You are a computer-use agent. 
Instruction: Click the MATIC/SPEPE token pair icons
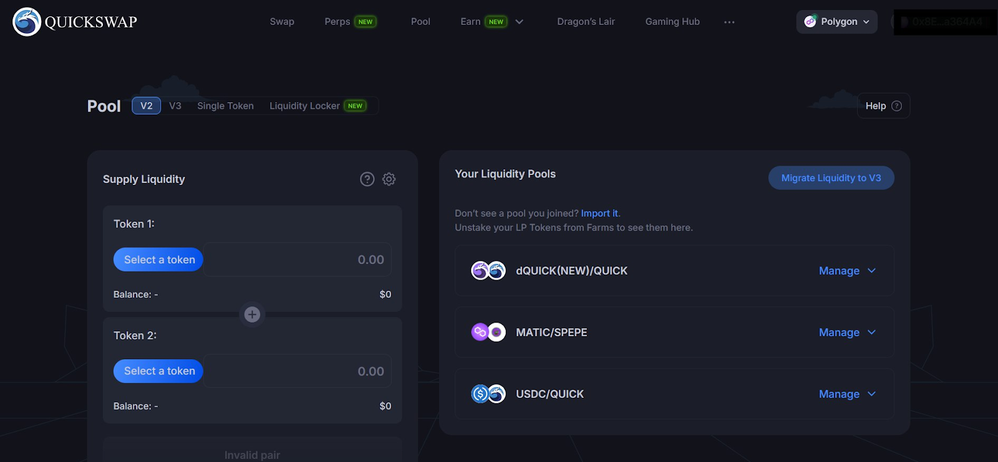488,332
